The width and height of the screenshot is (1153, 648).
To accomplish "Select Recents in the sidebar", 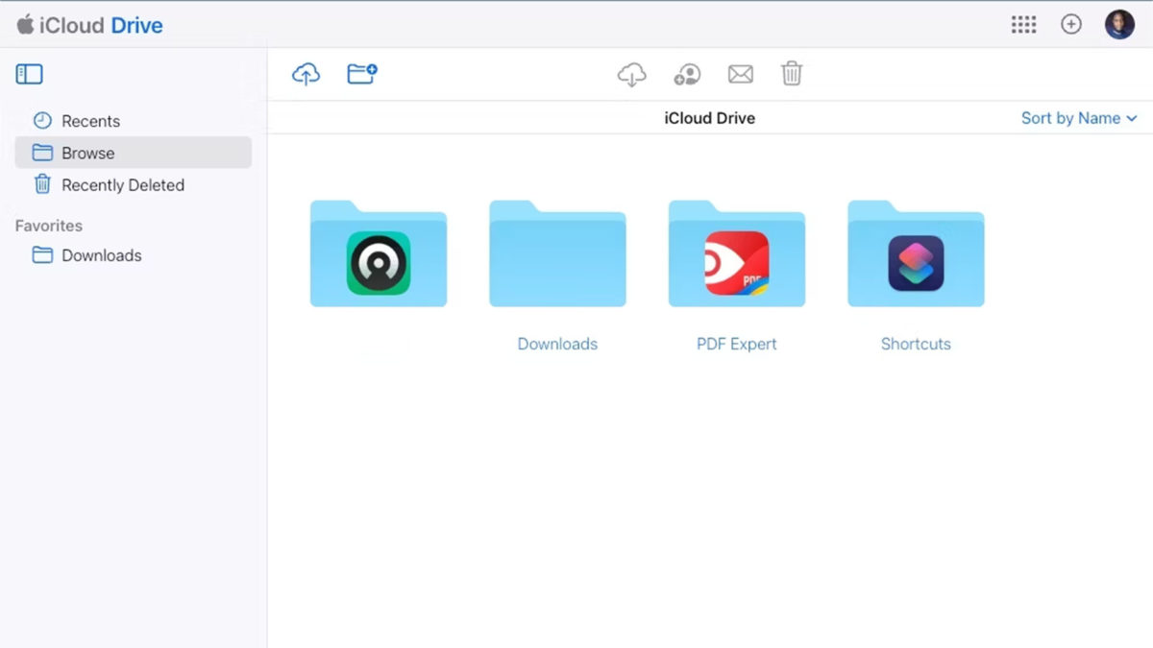I will pyautogui.click(x=90, y=121).
